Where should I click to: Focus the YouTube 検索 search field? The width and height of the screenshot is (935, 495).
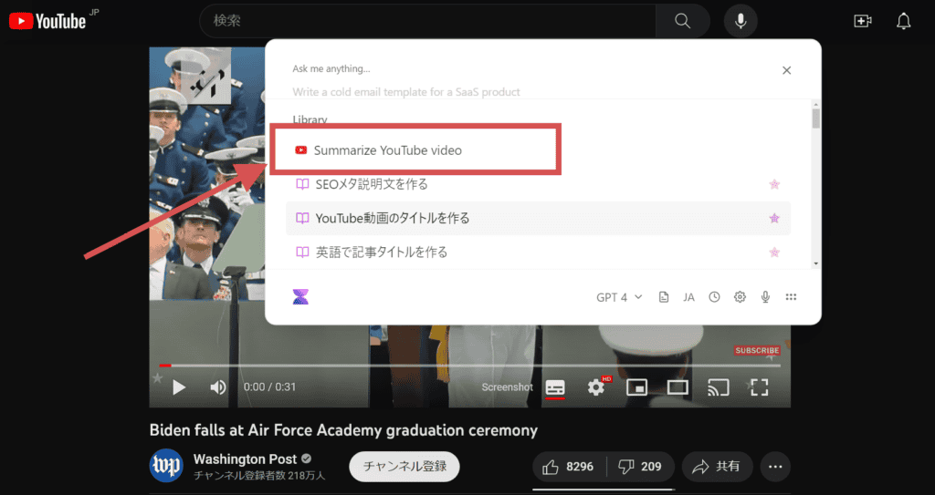[427, 21]
